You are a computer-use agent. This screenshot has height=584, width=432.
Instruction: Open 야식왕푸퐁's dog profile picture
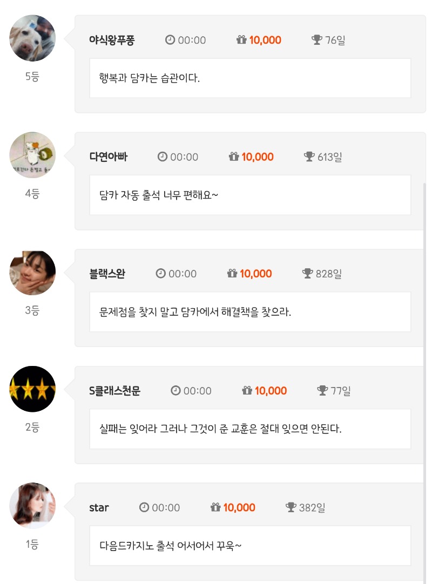[x=32, y=38]
